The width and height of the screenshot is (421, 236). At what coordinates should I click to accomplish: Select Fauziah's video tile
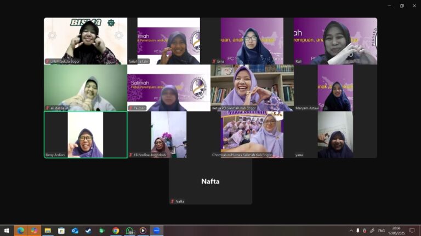pyautogui.click(x=169, y=88)
